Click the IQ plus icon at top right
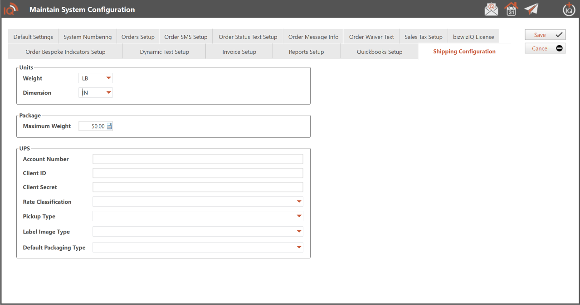 pos(569,9)
